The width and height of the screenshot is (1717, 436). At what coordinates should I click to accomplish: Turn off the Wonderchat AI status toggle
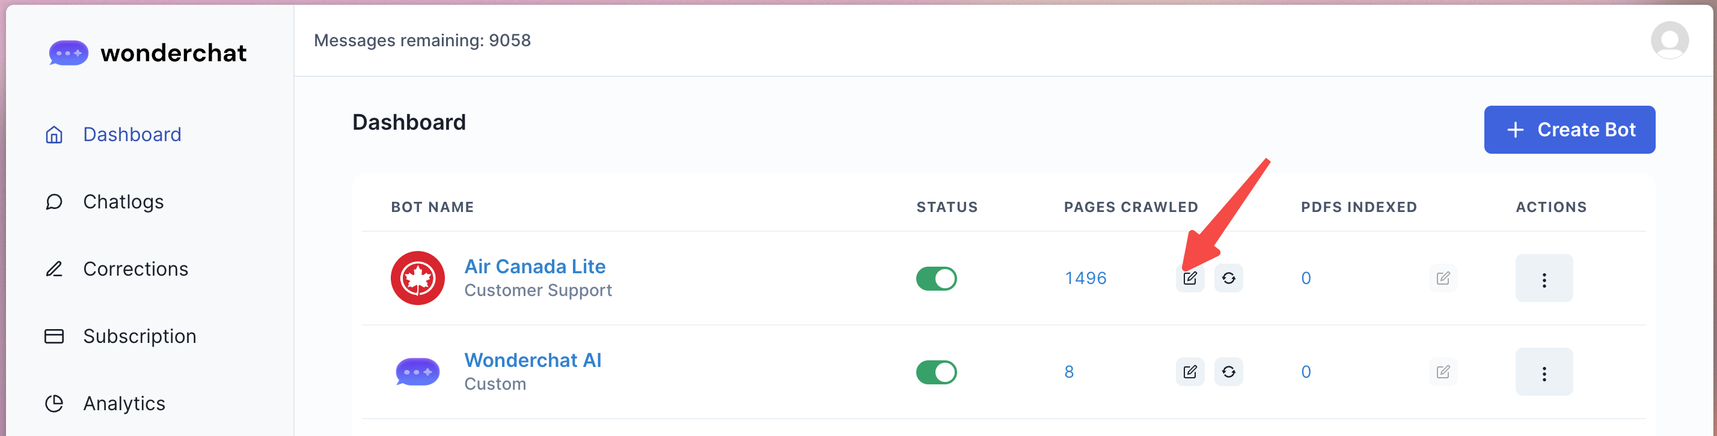tap(936, 372)
